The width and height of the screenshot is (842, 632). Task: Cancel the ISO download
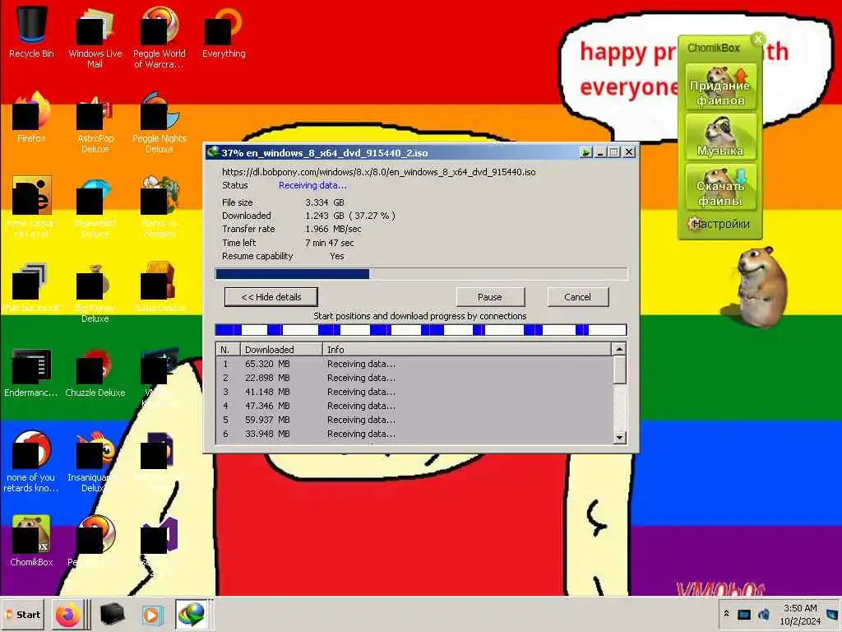[x=577, y=296]
